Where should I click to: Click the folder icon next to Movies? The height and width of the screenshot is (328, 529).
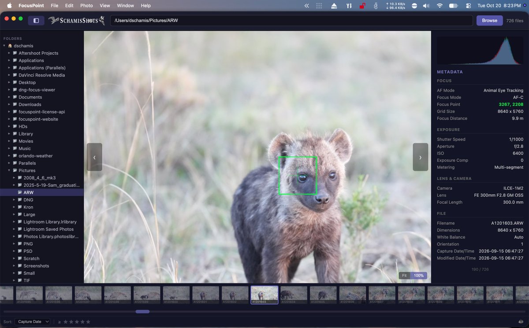coord(15,141)
